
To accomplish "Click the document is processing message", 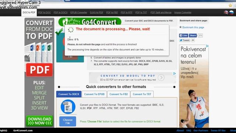I will (x=113, y=29).
